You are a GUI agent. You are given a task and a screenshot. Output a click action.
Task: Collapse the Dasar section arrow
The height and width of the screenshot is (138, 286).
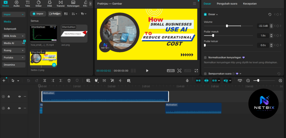(x=217, y=15)
